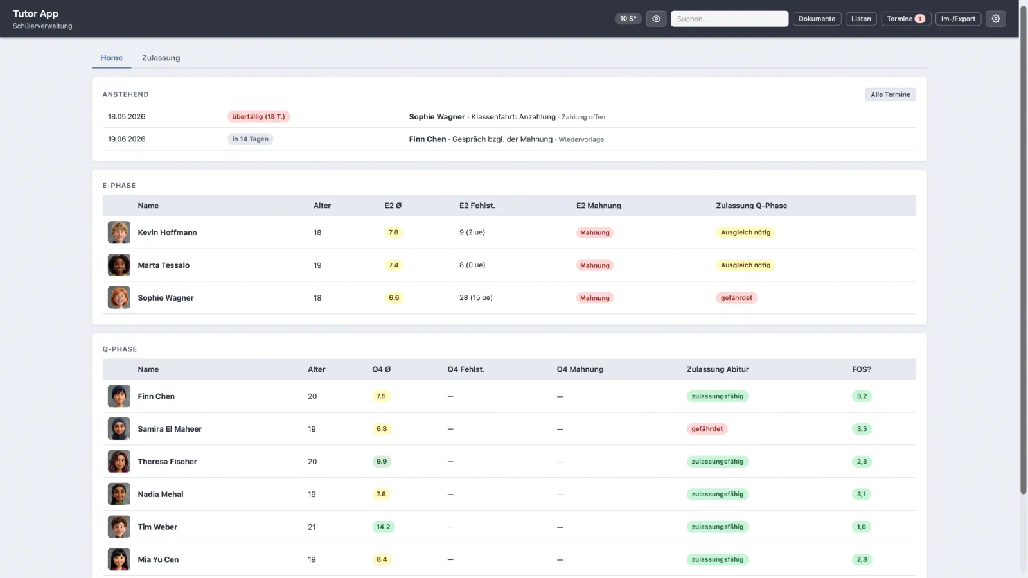Click the Tutor App title
The image size is (1028, 578).
35,13
